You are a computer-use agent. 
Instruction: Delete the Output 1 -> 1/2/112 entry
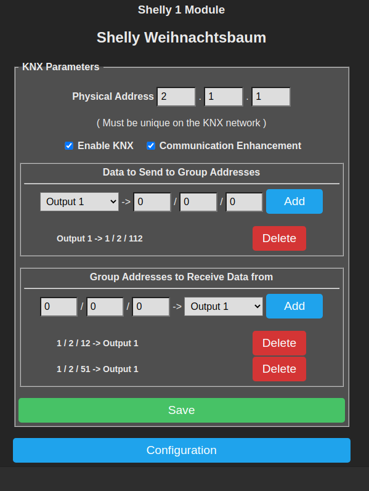point(279,238)
